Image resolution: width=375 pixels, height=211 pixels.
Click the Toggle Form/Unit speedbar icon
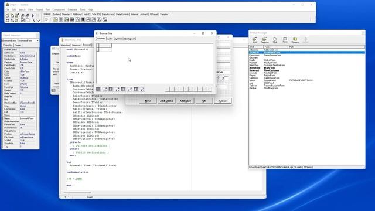(x=23, y=21)
